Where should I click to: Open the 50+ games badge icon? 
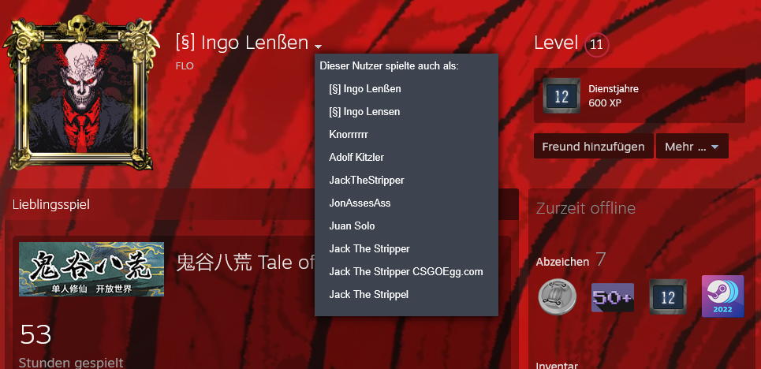613,297
